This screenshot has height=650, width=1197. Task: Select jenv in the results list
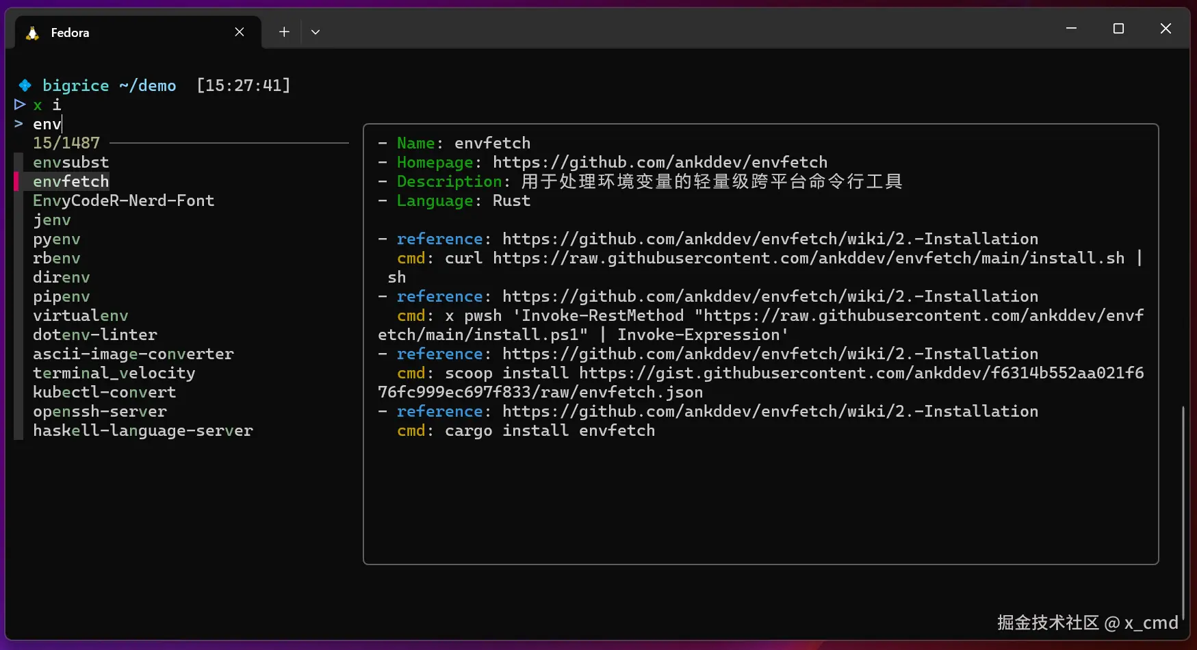tap(52, 220)
